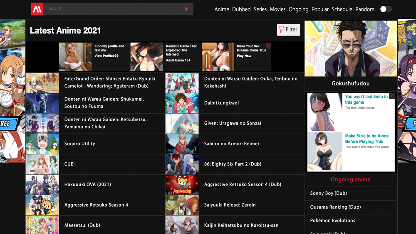Click the Ongoing anime heading
The height and width of the screenshot is (234, 416).
(350, 180)
